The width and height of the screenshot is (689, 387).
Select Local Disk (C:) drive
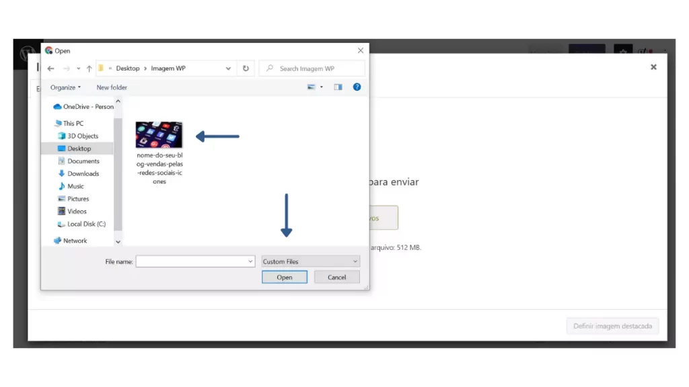click(x=81, y=224)
